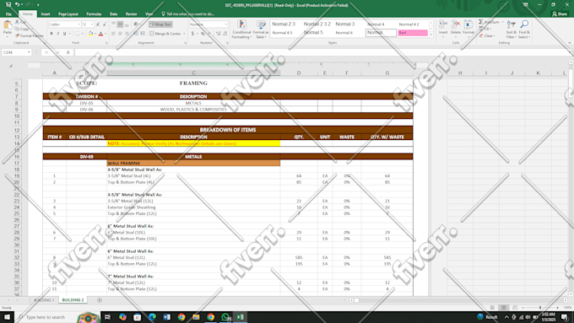Open the cell Format menu

(468, 30)
